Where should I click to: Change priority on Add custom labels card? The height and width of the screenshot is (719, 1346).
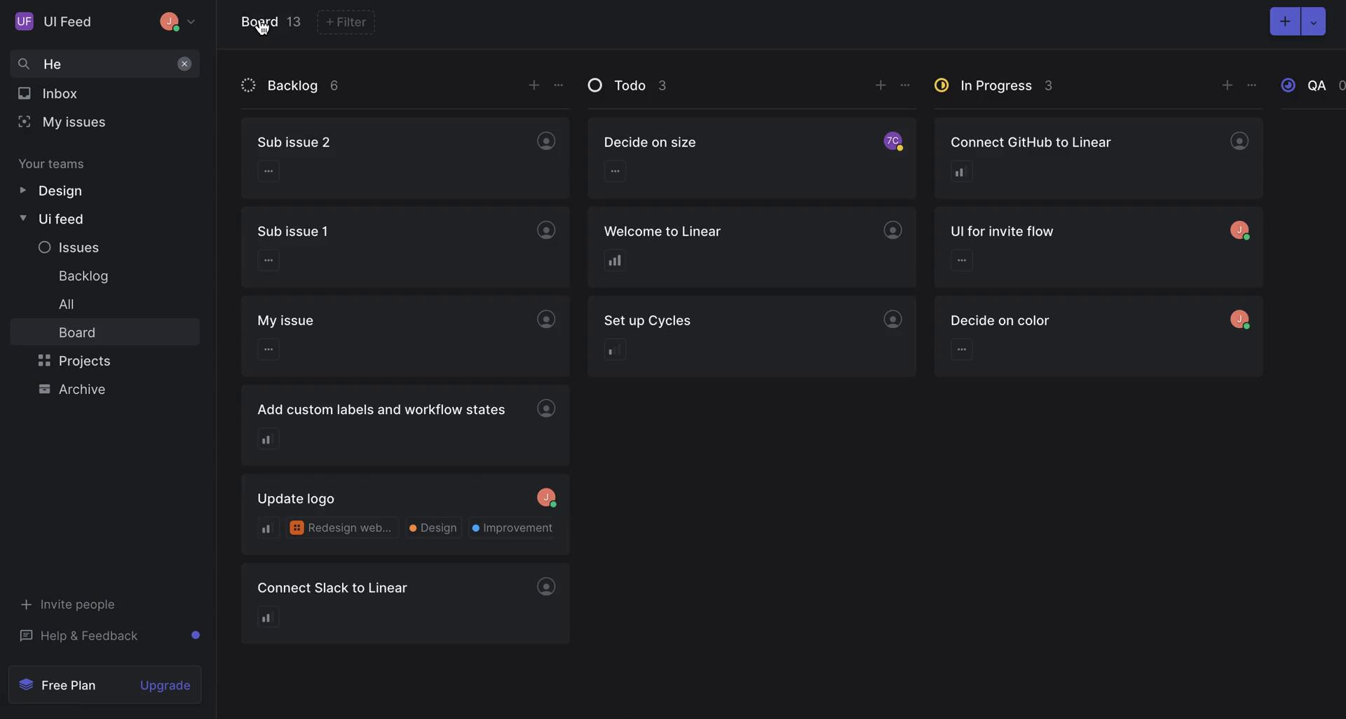(268, 439)
